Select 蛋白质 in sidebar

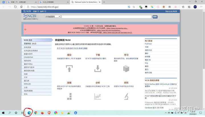(x=37, y=80)
